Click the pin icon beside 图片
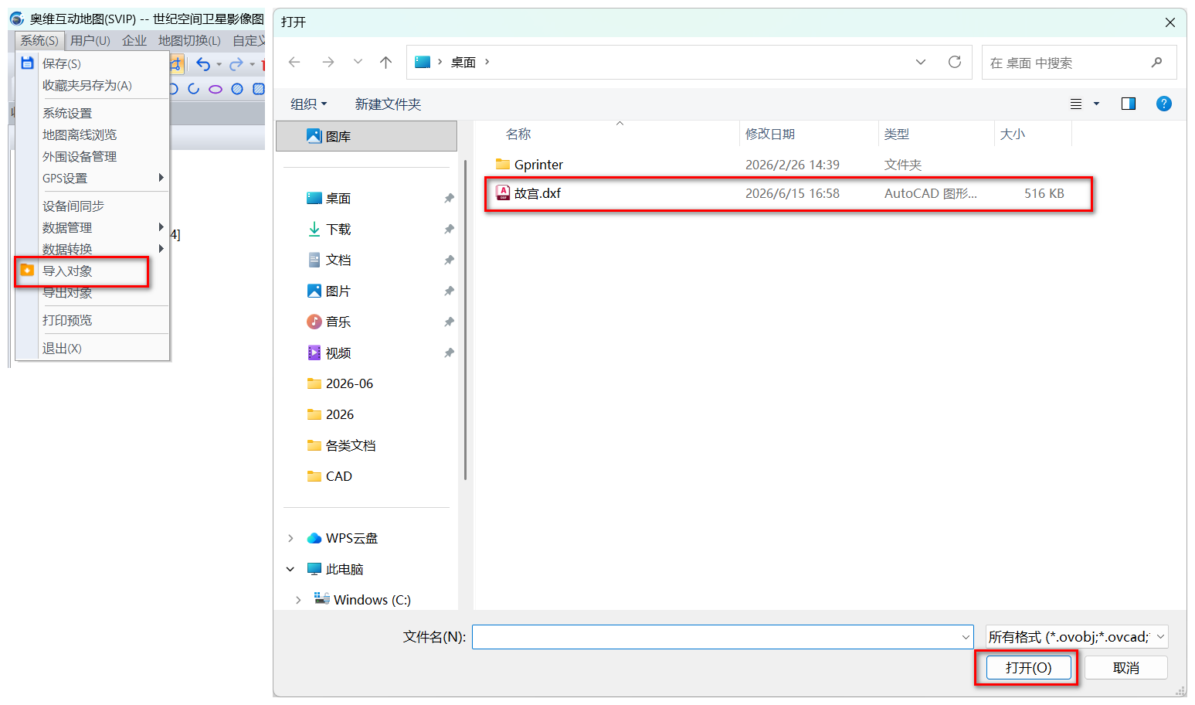1195x705 pixels. coord(449,291)
